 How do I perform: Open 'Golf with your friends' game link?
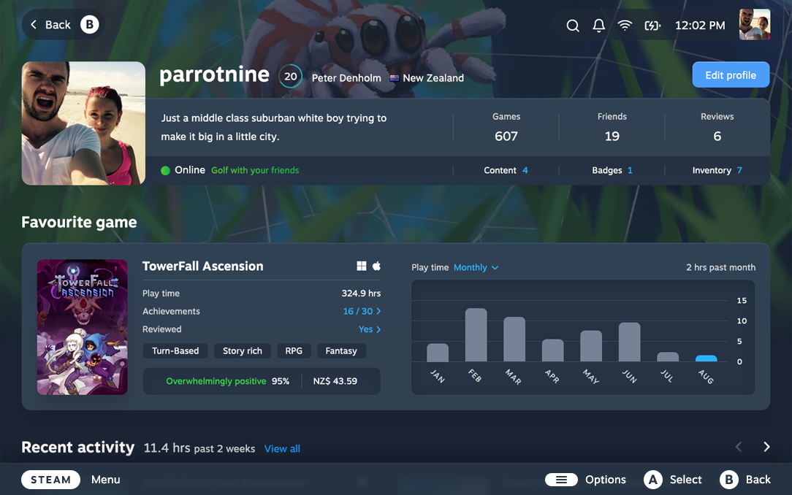coord(255,170)
